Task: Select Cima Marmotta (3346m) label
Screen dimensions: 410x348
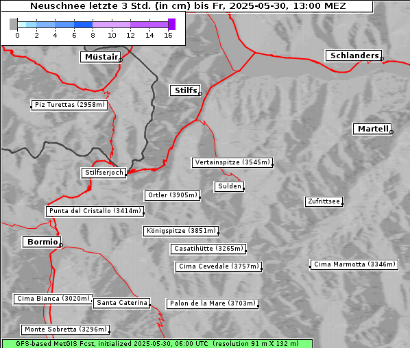Action: (x=354, y=264)
